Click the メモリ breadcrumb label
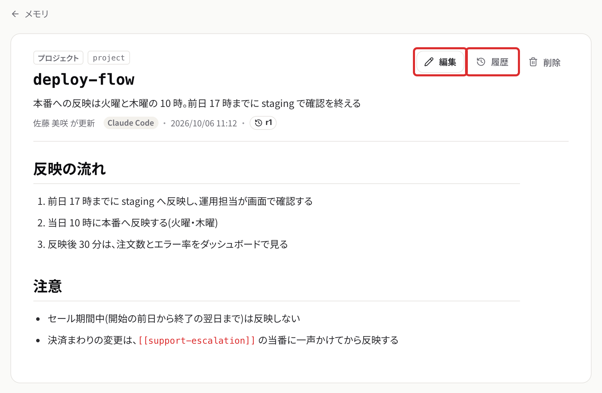 coord(36,14)
